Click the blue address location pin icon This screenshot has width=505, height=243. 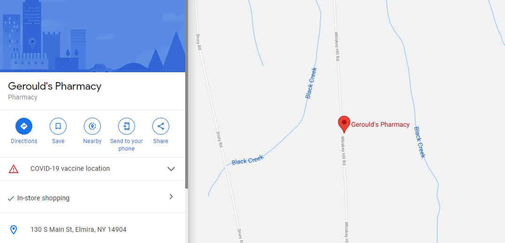pos(13,230)
